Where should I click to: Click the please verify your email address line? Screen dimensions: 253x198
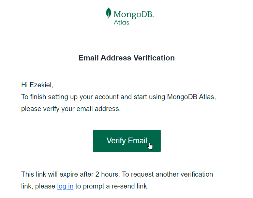point(71,109)
